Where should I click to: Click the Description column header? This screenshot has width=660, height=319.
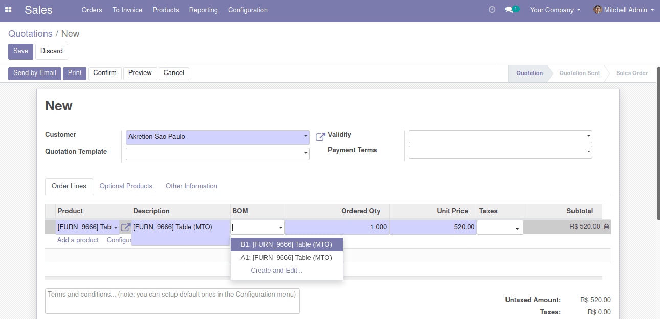point(181,211)
